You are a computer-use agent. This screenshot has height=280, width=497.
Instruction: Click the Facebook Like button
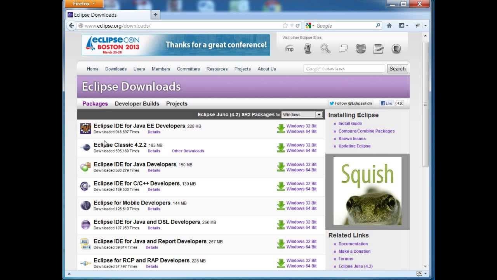[x=386, y=103]
